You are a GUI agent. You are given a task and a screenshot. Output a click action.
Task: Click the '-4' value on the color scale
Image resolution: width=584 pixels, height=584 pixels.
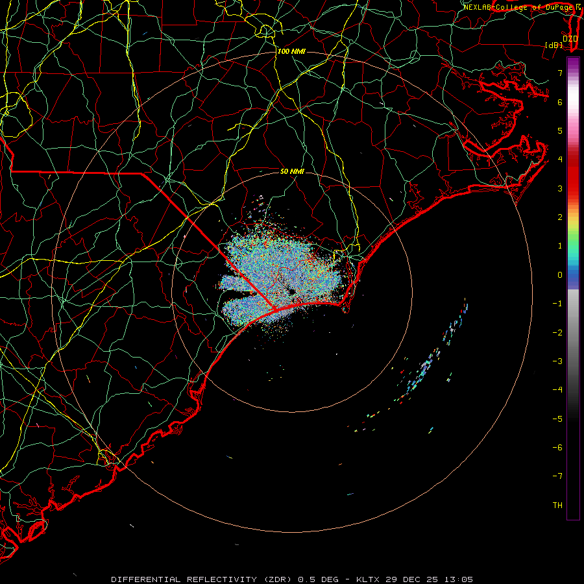557,390
